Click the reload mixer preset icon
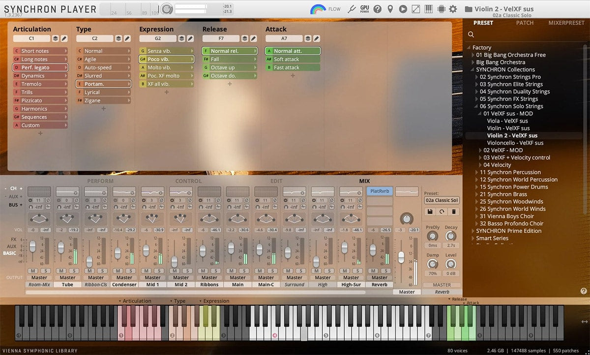The width and height of the screenshot is (590, 355). 442,211
